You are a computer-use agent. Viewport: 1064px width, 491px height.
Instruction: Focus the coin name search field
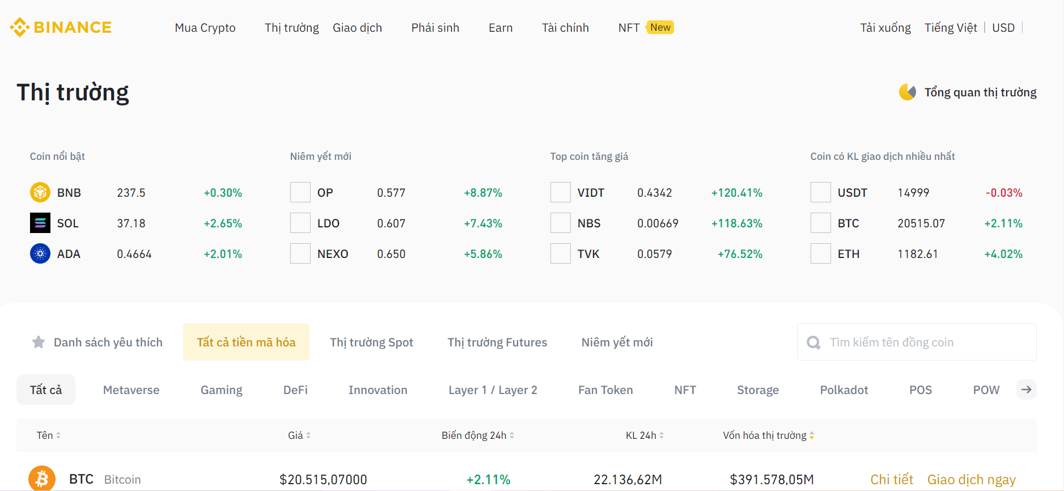[917, 342]
